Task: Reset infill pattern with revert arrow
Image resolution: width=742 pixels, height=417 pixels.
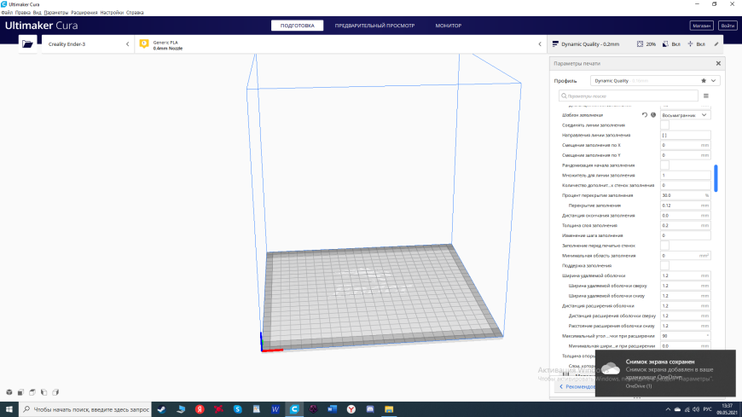Action: pos(645,115)
